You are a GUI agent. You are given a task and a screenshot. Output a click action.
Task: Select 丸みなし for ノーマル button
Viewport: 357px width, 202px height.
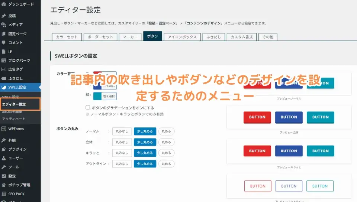click(122, 131)
